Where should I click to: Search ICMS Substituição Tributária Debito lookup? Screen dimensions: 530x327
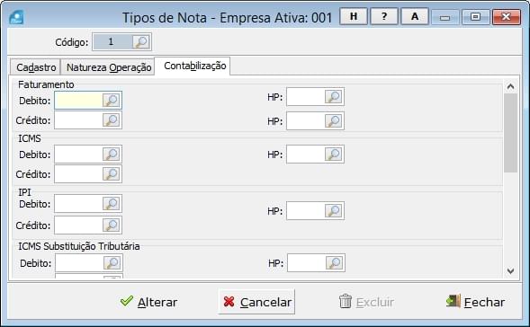(112, 263)
